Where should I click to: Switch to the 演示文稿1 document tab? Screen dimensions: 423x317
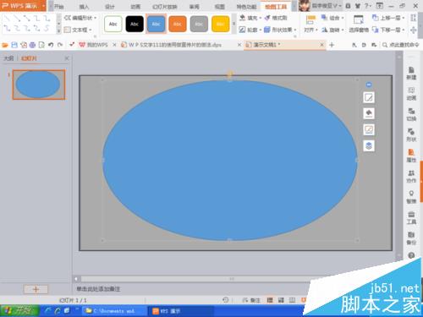click(x=284, y=45)
